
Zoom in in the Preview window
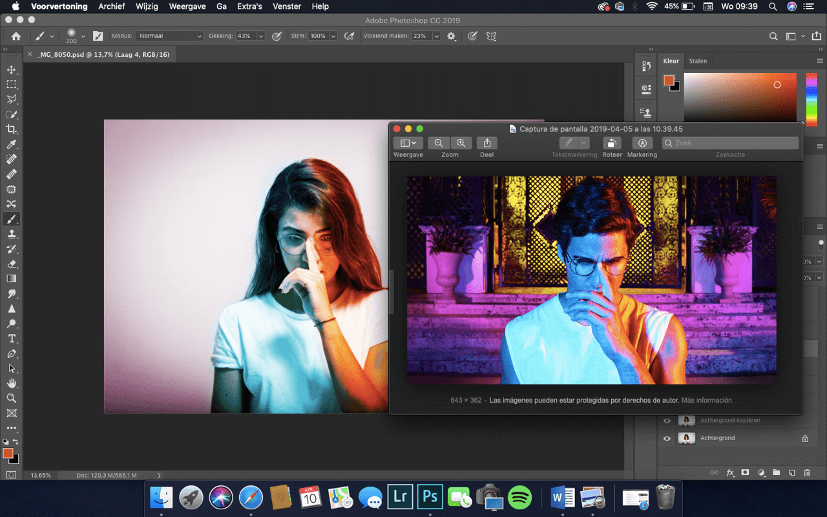[x=461, y=143]
